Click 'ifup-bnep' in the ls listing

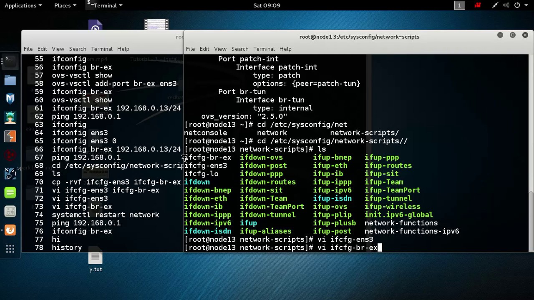point(332,157)
